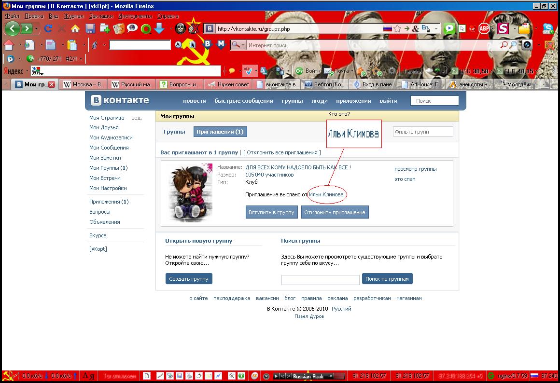Open Мои Аудиозаписи in left sidebar
Screen dimensions: 560x383
[x=111, y=137]
